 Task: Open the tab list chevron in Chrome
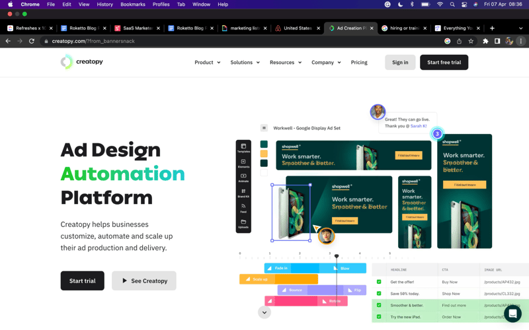click(x=520, y=28)
